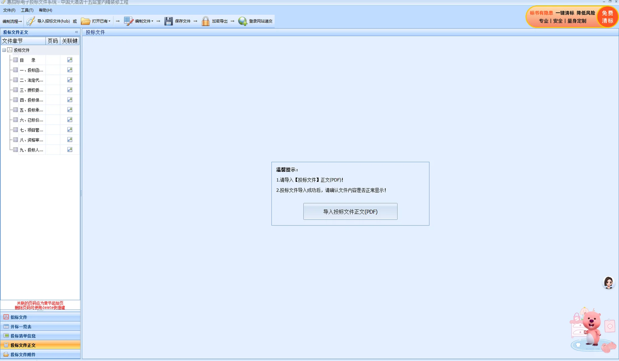Screen dimensions: 619x361
Task: Open the 工具(T) menu
Action: pos(27,10)
